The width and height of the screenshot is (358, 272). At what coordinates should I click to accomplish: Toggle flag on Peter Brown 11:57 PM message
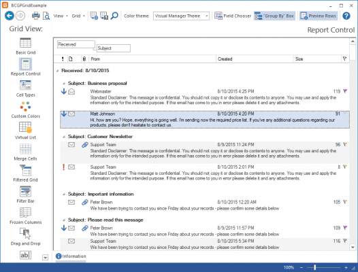click(x=345, y=228)
